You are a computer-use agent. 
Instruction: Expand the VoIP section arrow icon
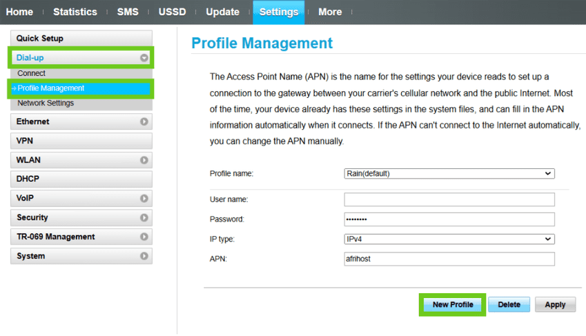click(144, 198)
